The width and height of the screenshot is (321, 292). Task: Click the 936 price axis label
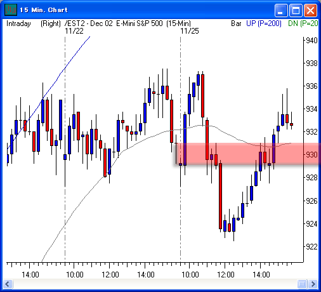(x=311, y=86)
